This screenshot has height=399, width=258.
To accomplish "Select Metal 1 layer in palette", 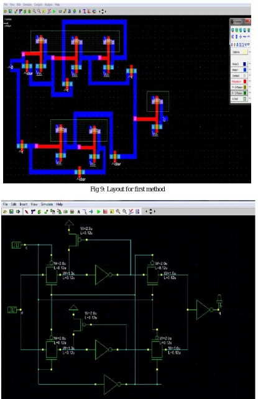I will 239,70.
